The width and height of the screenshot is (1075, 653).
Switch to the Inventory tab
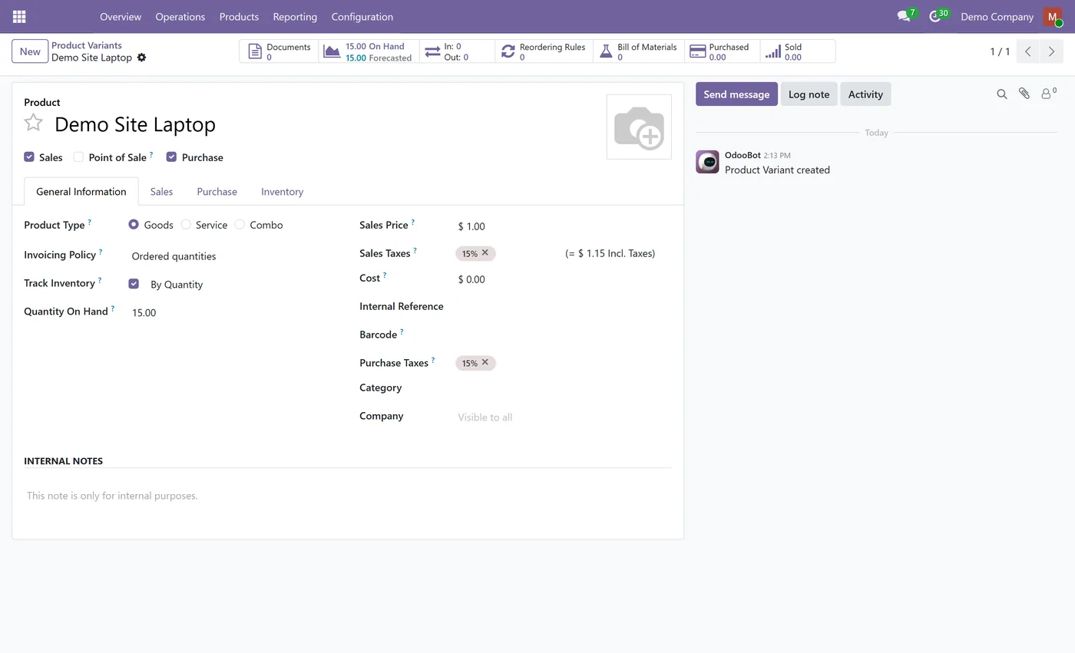point(282,191)
